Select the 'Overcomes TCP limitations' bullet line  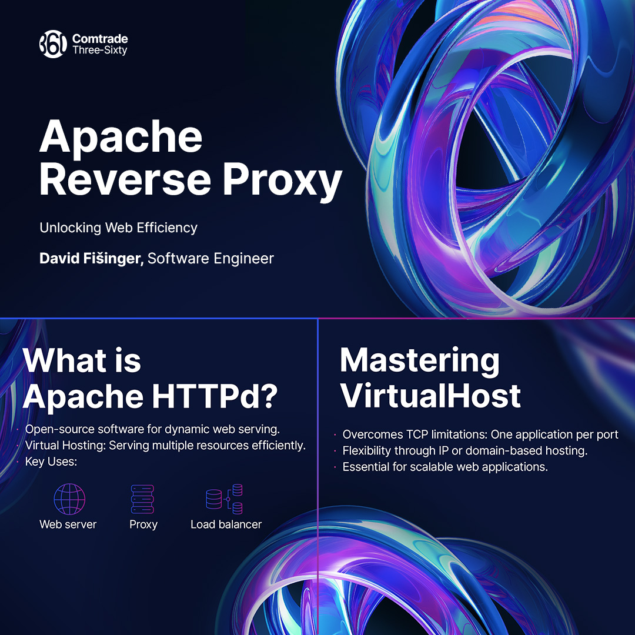tap(480, 435)
